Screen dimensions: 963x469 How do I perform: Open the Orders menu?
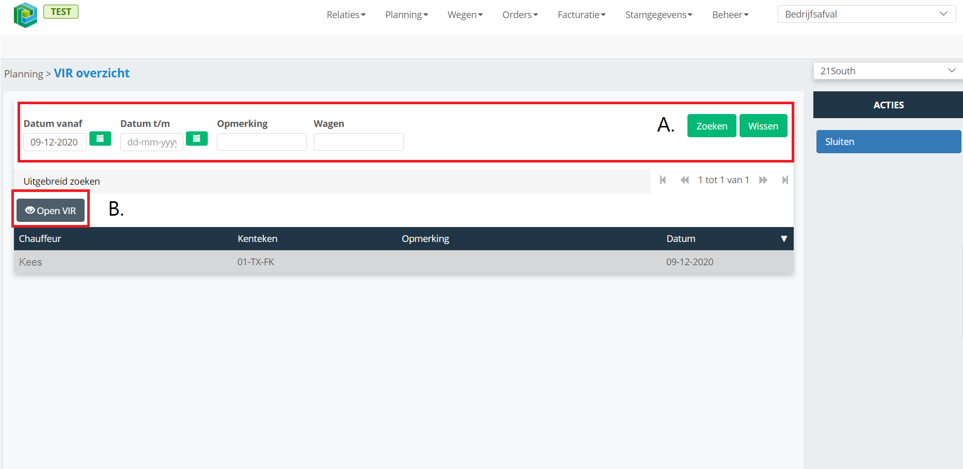(520, 15)
